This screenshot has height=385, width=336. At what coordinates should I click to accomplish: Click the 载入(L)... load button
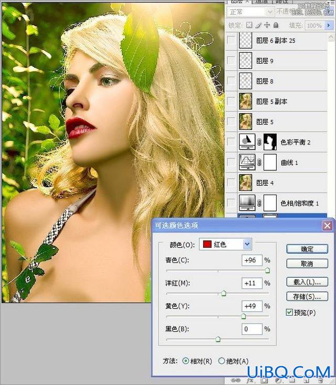tap(307, 282)
